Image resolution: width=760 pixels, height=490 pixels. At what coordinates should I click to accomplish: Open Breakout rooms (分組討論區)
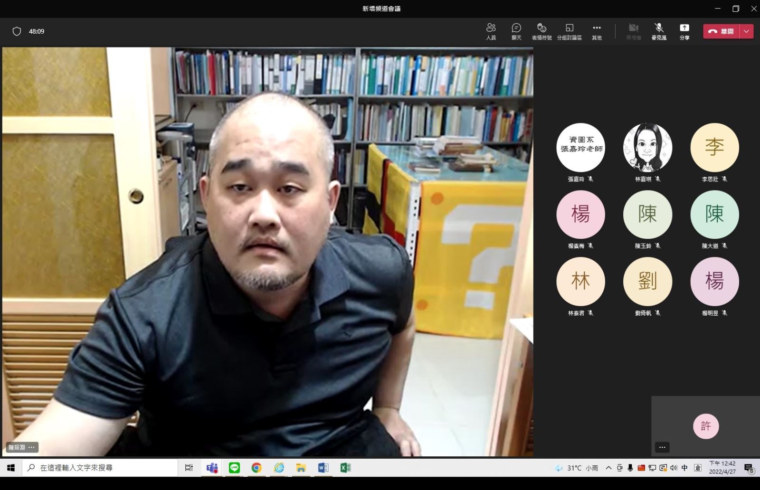coord(569,31)
